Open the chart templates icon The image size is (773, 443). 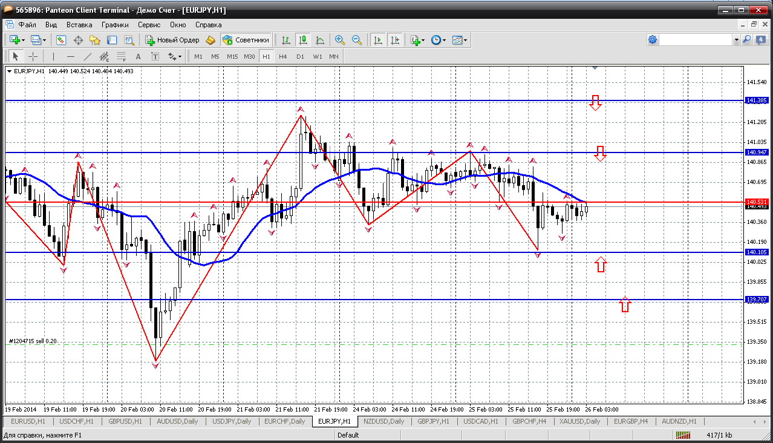click(457, 40)
